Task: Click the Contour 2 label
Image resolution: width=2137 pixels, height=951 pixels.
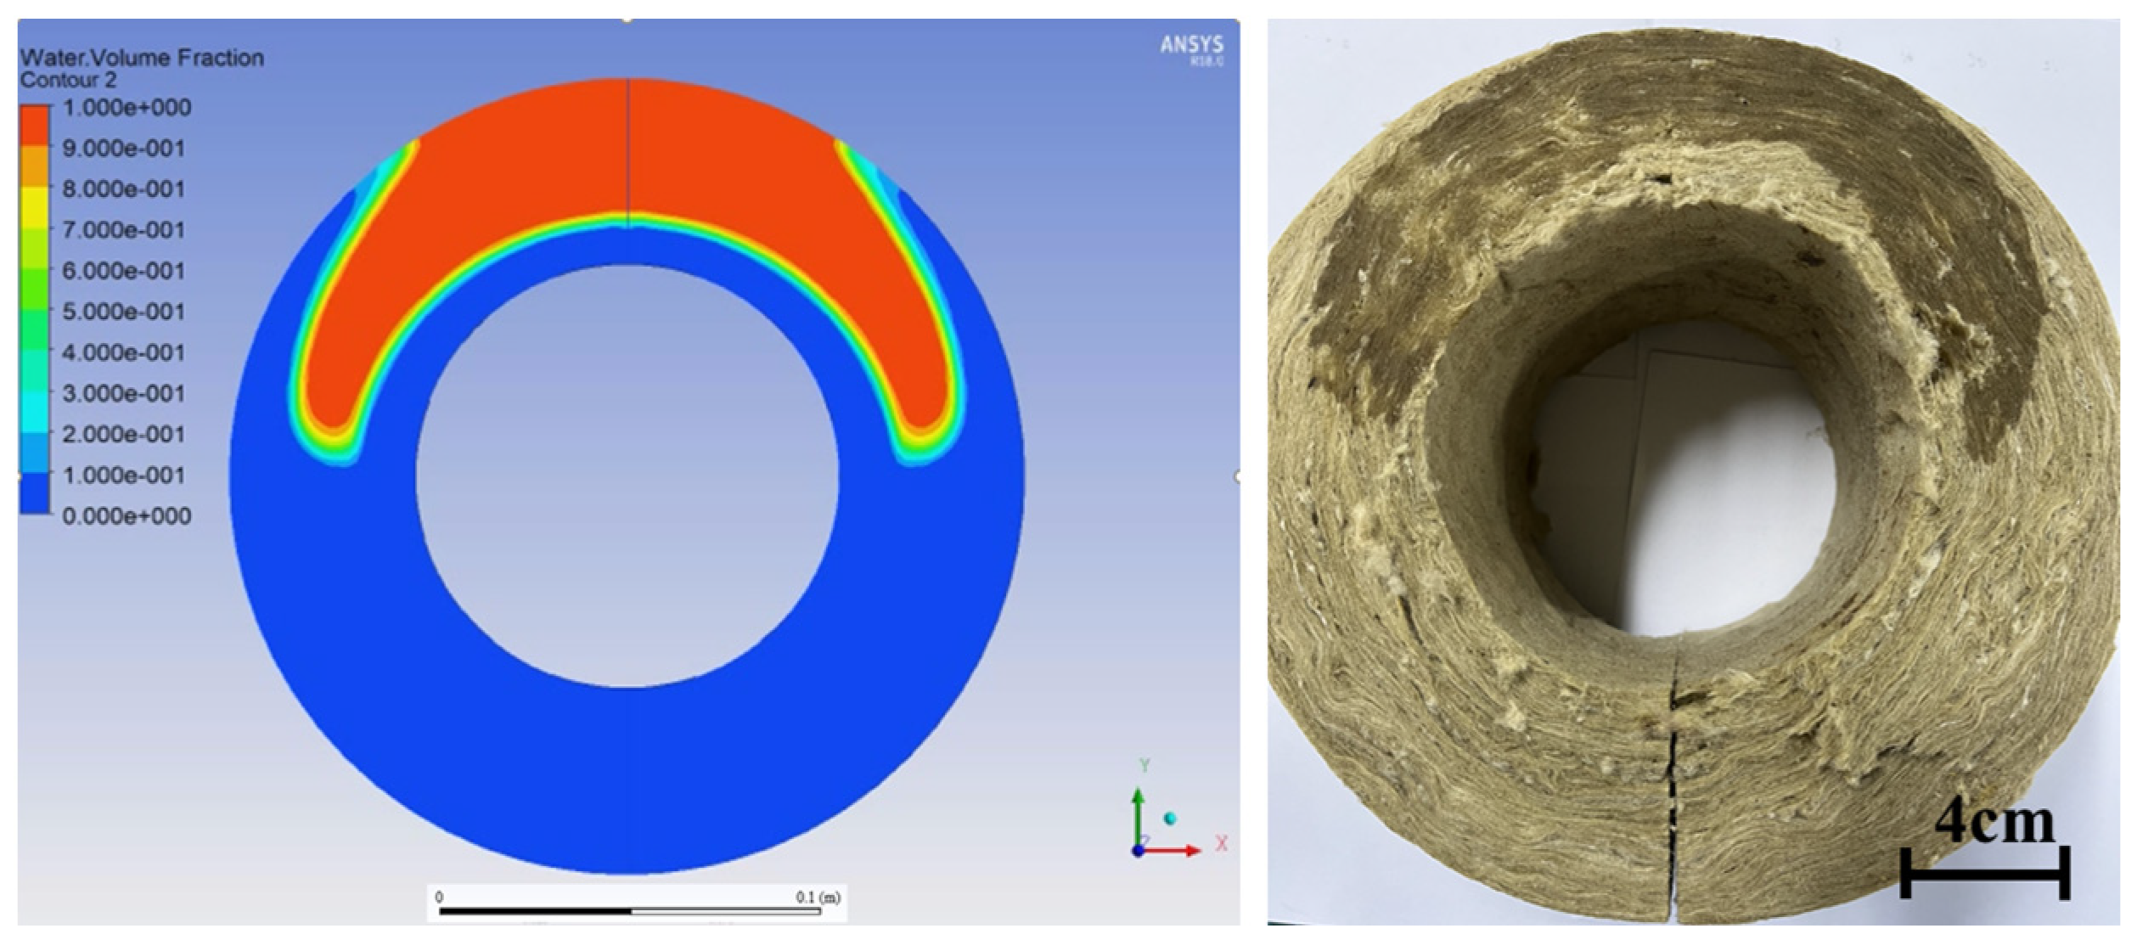Action: coord(68,81)
